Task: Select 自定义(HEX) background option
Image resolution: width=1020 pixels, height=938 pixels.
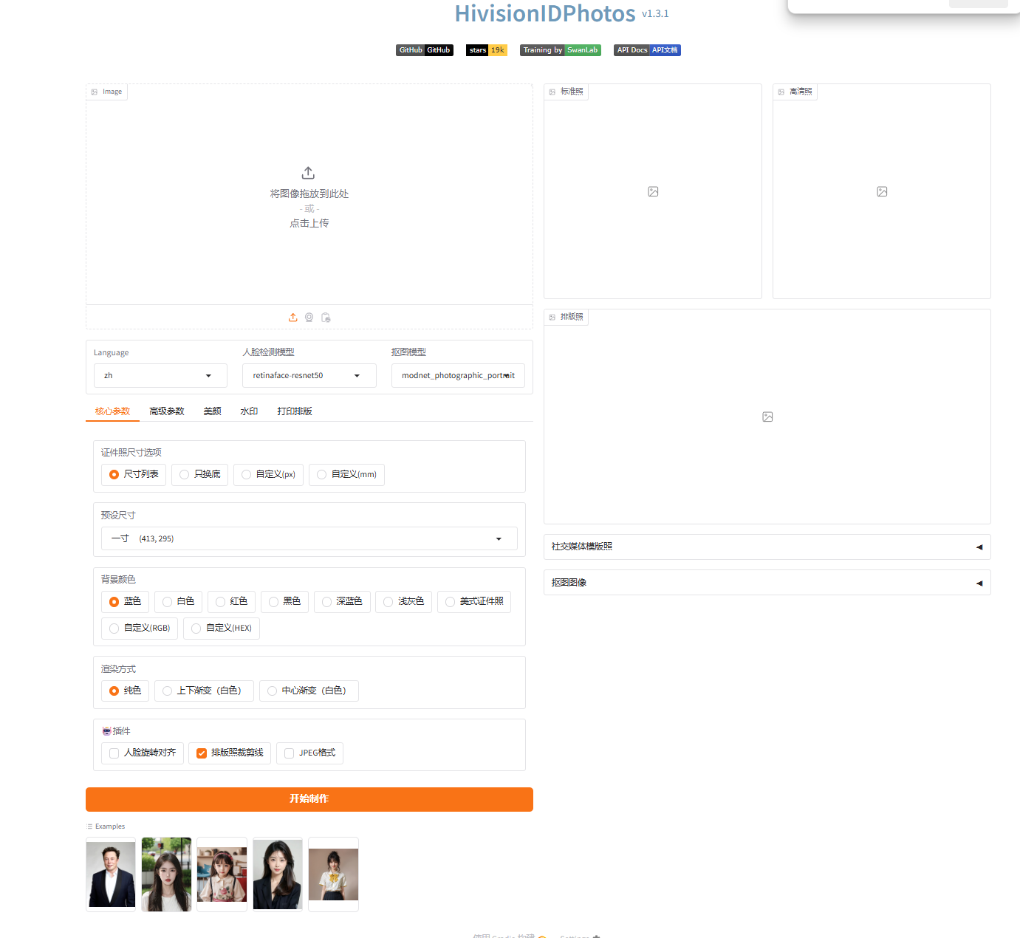Action: coord(222,629)
